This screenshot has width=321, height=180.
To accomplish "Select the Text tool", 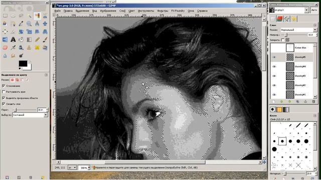I will click(13, 39).
